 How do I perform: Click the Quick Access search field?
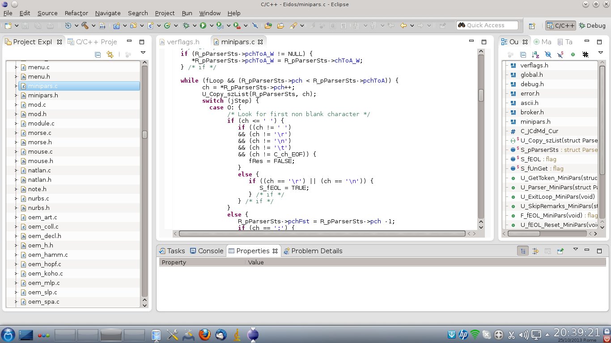487,25
